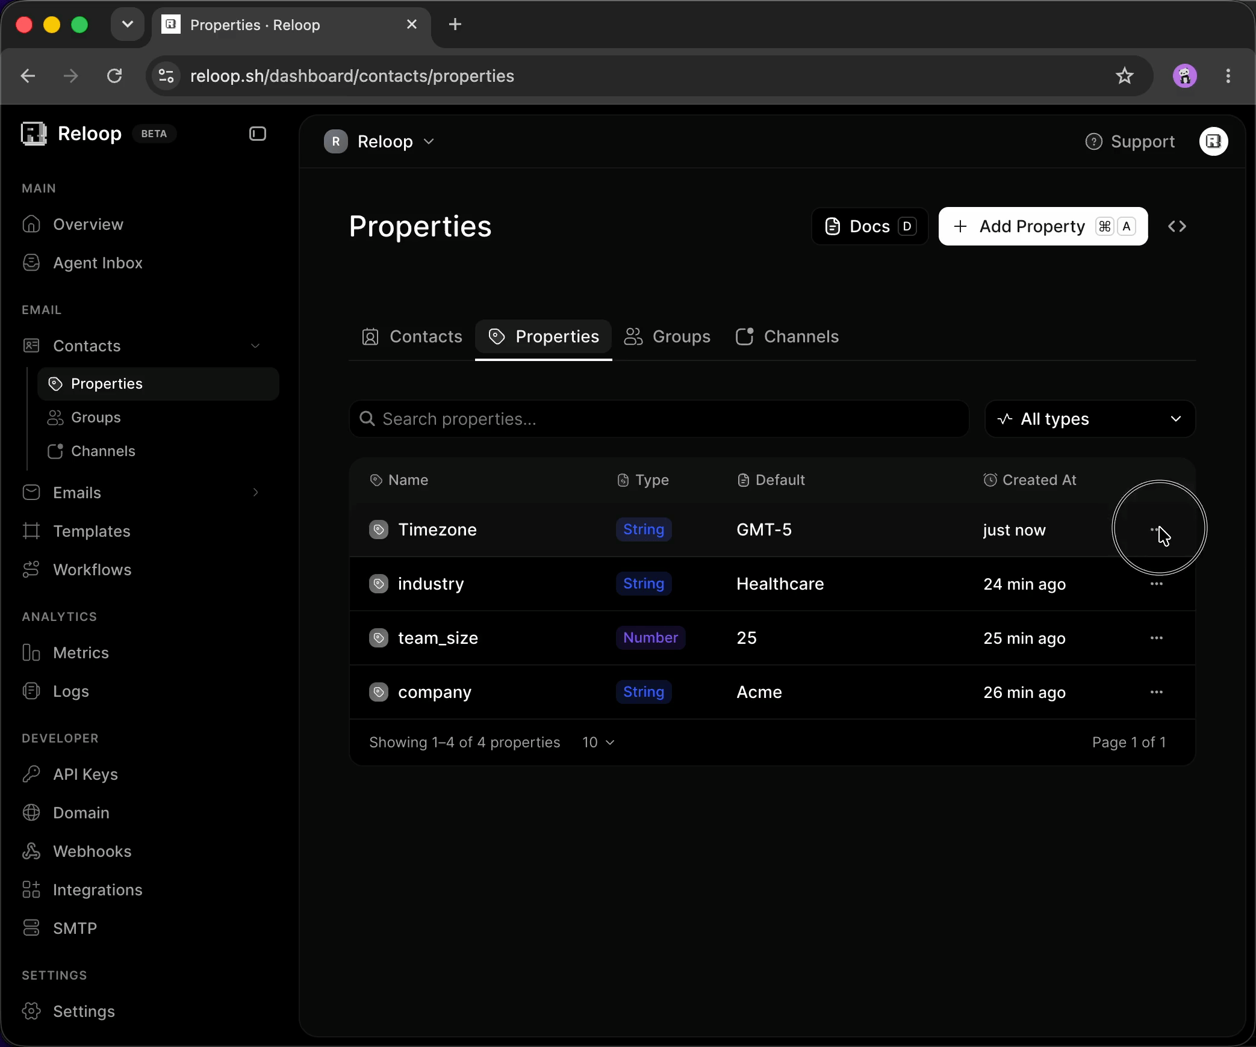Collapse the Contacts sidebar section chevron
The image size is (1256, 1047).
tap(255, 346)
